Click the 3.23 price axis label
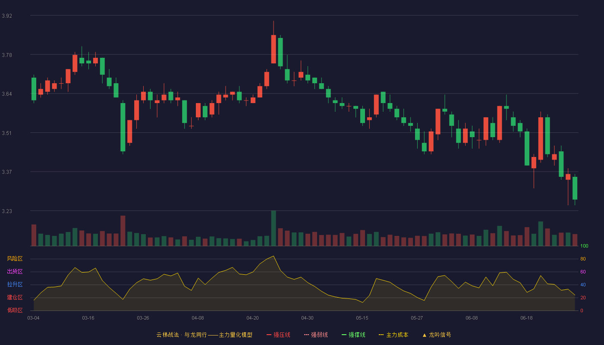The image size is (604, 345). tap(7, 211)
